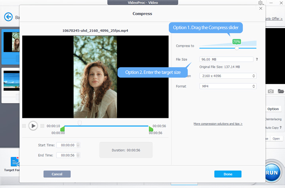Click the playhead handle on timeline
Viewport: 285px width, 188px height.
click(80, 123)
